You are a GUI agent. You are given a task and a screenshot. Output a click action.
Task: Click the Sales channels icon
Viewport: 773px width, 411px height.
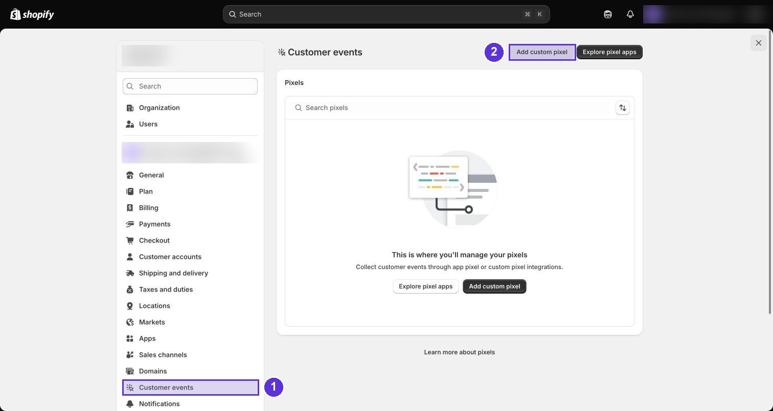[x=130, y=355]
